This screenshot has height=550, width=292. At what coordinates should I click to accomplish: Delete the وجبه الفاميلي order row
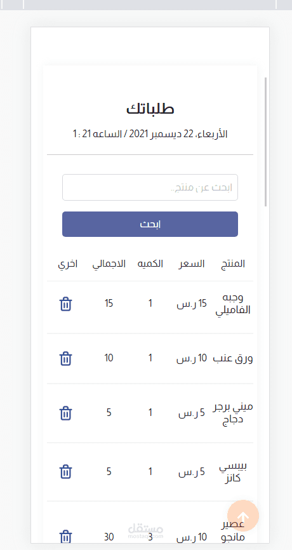pos(65,304)
